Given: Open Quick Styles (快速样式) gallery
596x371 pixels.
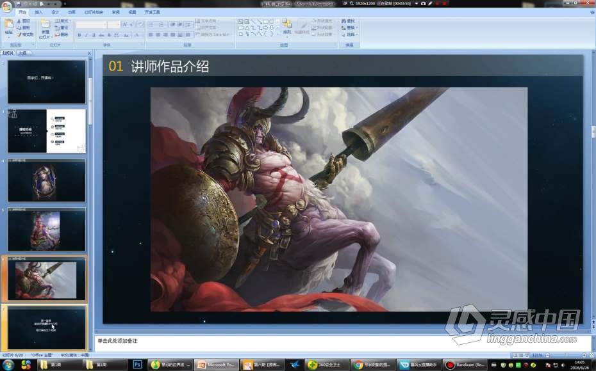Looking at the screenshot, I should (x=302, y=27).
